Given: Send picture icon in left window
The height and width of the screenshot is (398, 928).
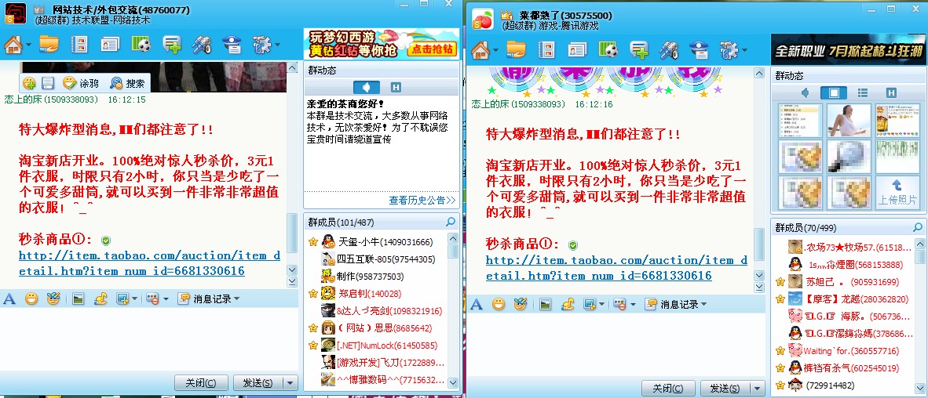Looking at the screenshot, I should pyautogui.click(x=78, y=298).
